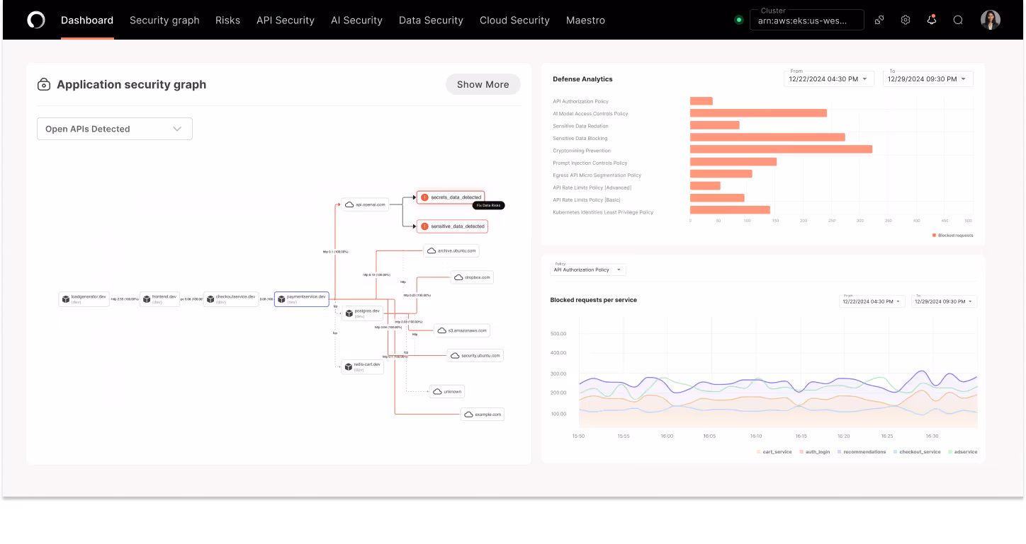Click the Fix Data Risks button
This screenshot has width=1026, height=544.
[x=489, y=205]
